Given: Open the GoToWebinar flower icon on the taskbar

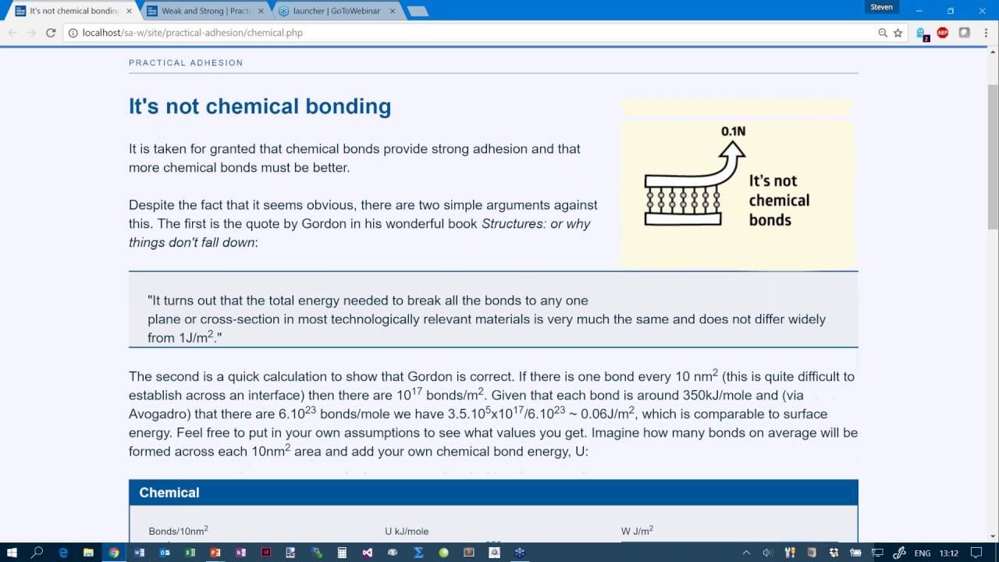Looking at the screenshot, I should pyautogui.click(x=519, y=553).
